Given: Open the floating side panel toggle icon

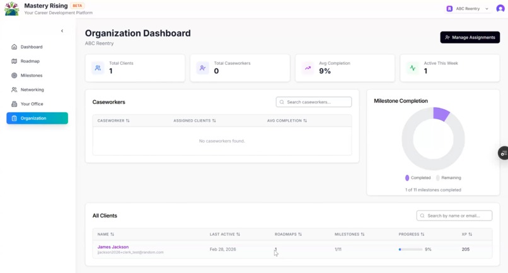Looking at the screenshot, I should coord(503,153).
